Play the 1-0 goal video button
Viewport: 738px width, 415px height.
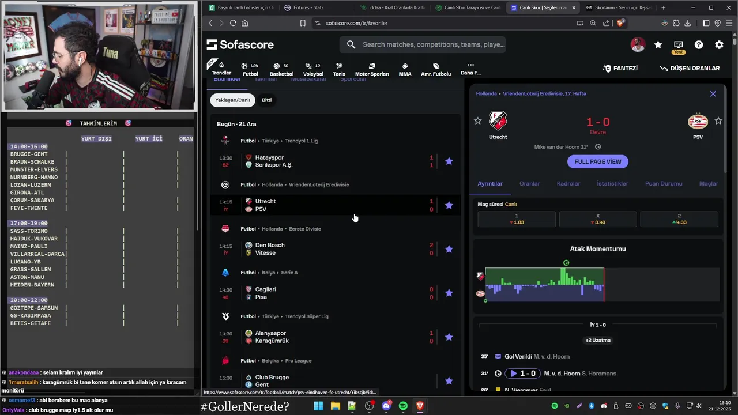(523, 373)
